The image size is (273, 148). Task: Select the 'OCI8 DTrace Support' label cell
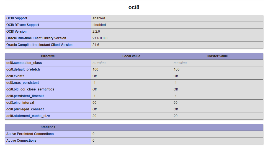48,25
